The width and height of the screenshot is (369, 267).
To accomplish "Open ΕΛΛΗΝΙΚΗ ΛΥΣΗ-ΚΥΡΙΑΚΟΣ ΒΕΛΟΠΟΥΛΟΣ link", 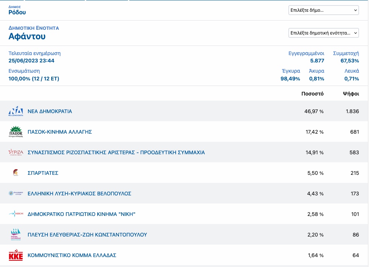I will (79, 194).
